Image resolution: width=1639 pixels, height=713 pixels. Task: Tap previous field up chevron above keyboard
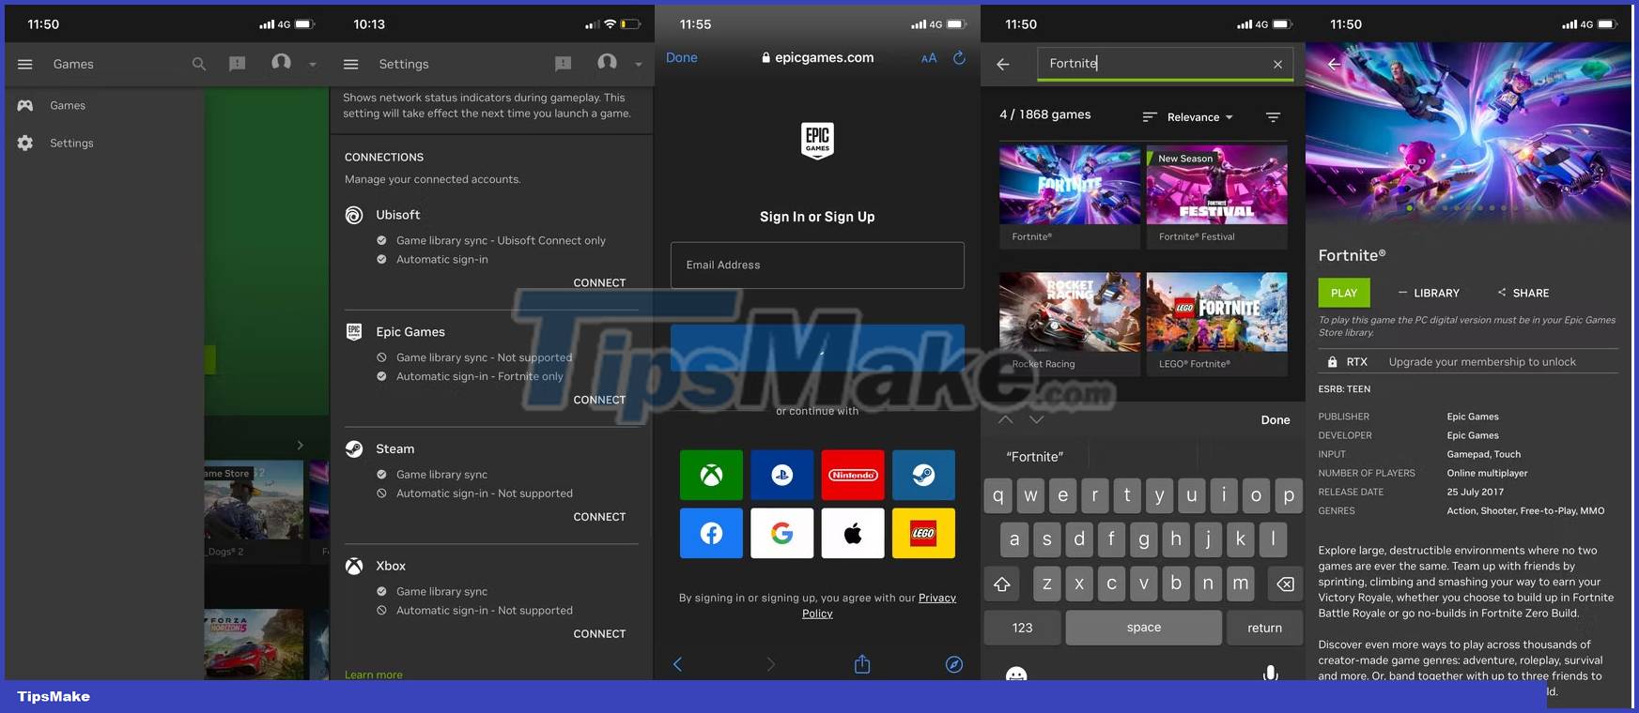click(1006, 419)
